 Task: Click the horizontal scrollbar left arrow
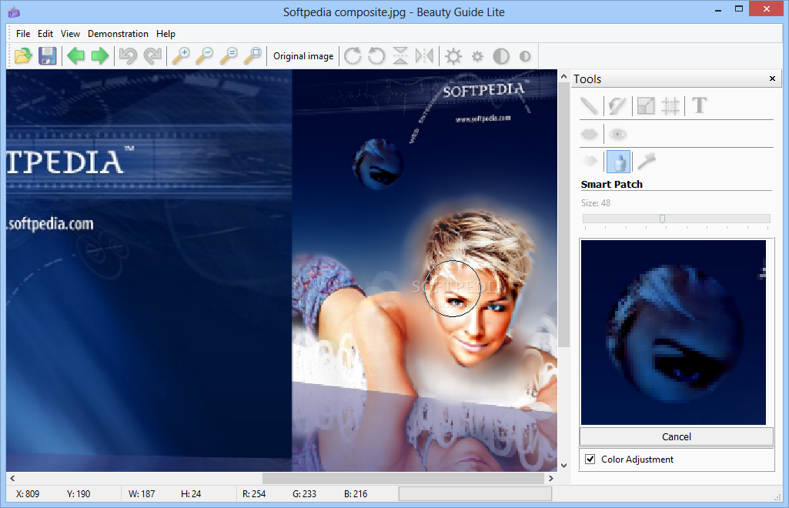point(12,478)
